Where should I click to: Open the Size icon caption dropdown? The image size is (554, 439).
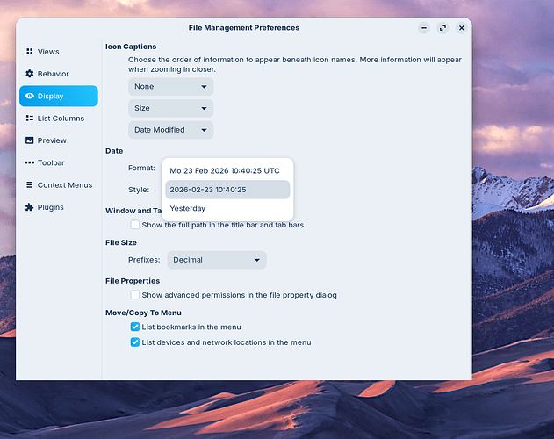(171, 108)
